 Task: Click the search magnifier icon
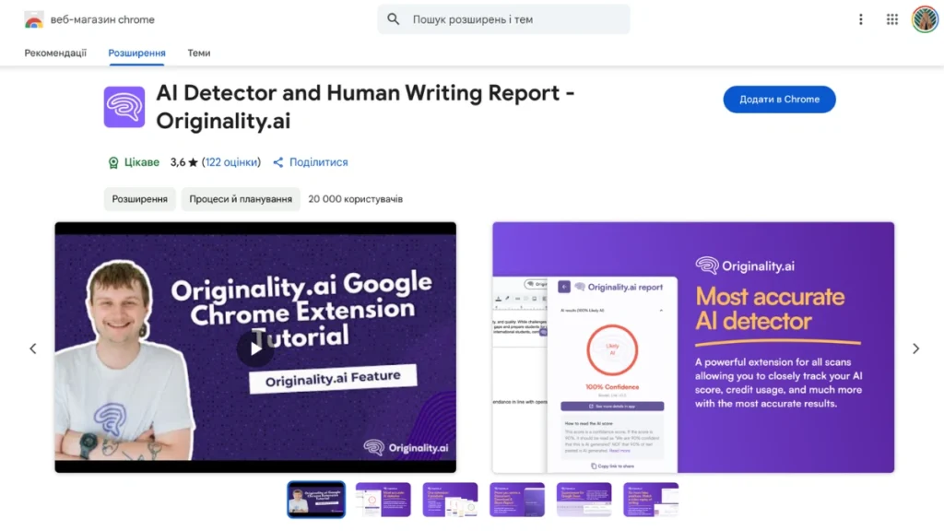(393, 18)
